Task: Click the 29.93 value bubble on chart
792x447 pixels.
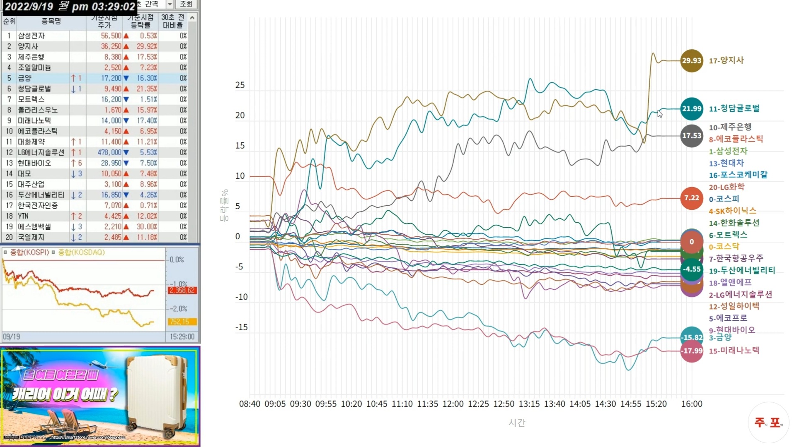Action: (x=692, y=60)
